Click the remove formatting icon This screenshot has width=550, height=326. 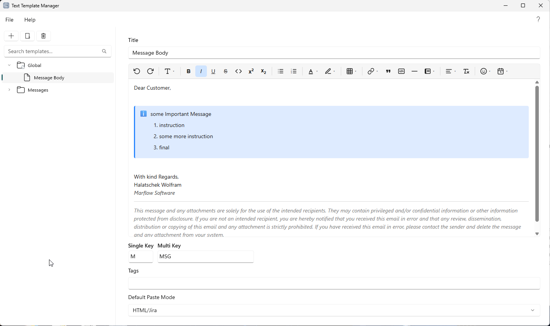(466, 71)
